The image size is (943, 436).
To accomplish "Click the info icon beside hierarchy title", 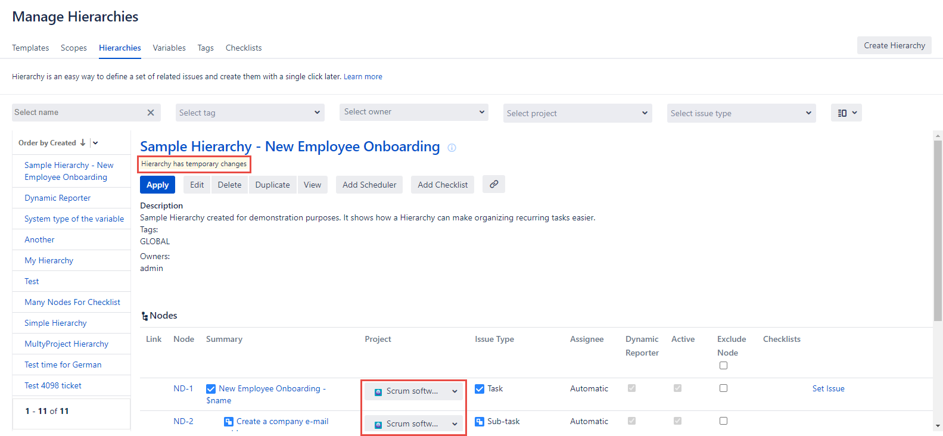I will [452, 148].
